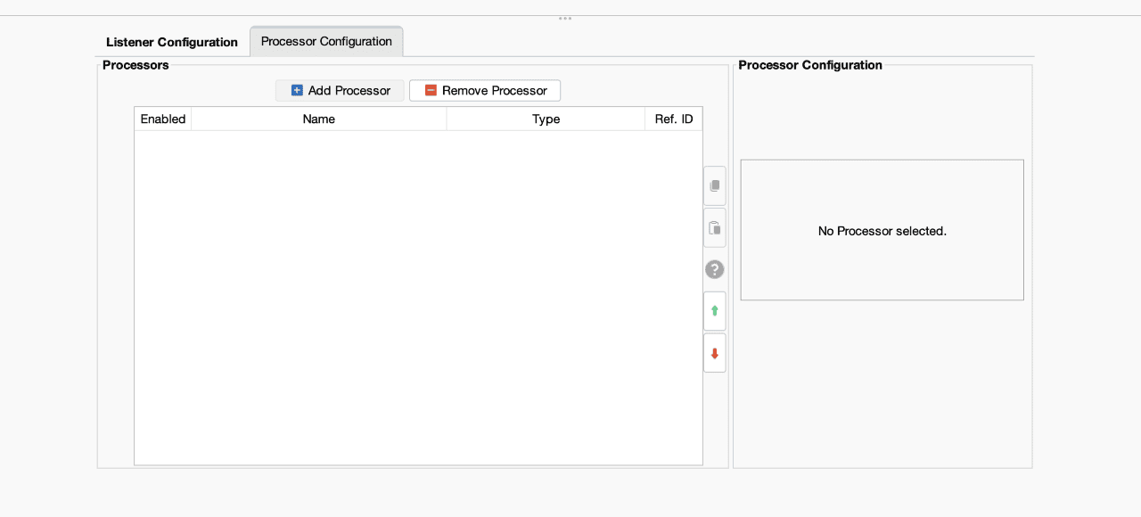Click the Add Processor button
This screenshot has height=517, width=1141.
[341, 90]
